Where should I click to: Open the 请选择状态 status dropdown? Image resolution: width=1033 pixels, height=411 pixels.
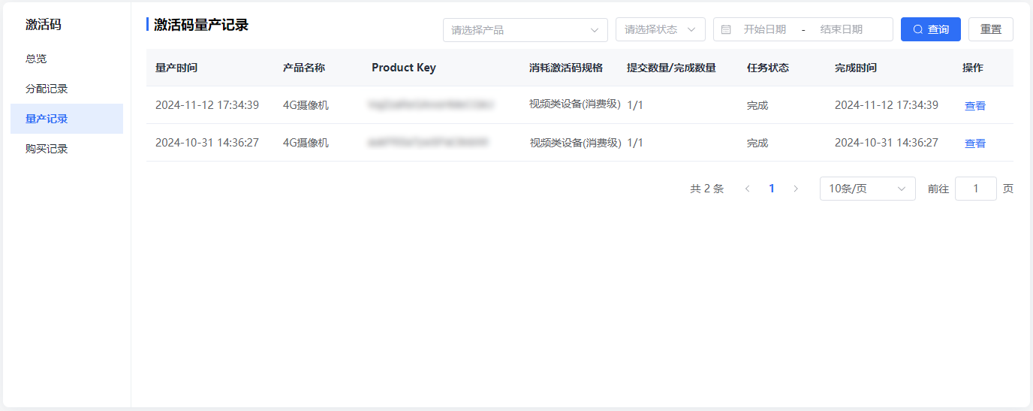point(661,29)
